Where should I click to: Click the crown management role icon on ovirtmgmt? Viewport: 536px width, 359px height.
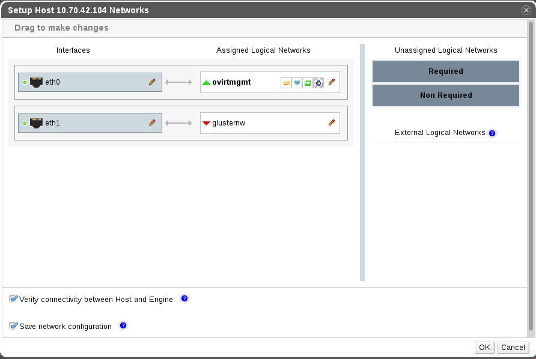point(286,83)
